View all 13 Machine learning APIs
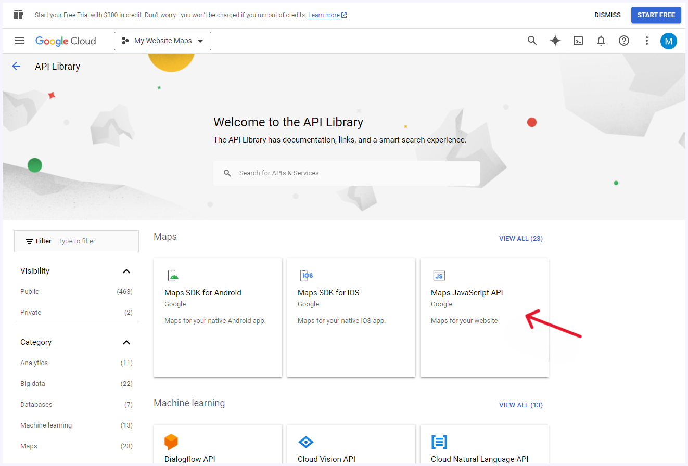This screenshot has height=466, width=688. [x=521, y=405]
